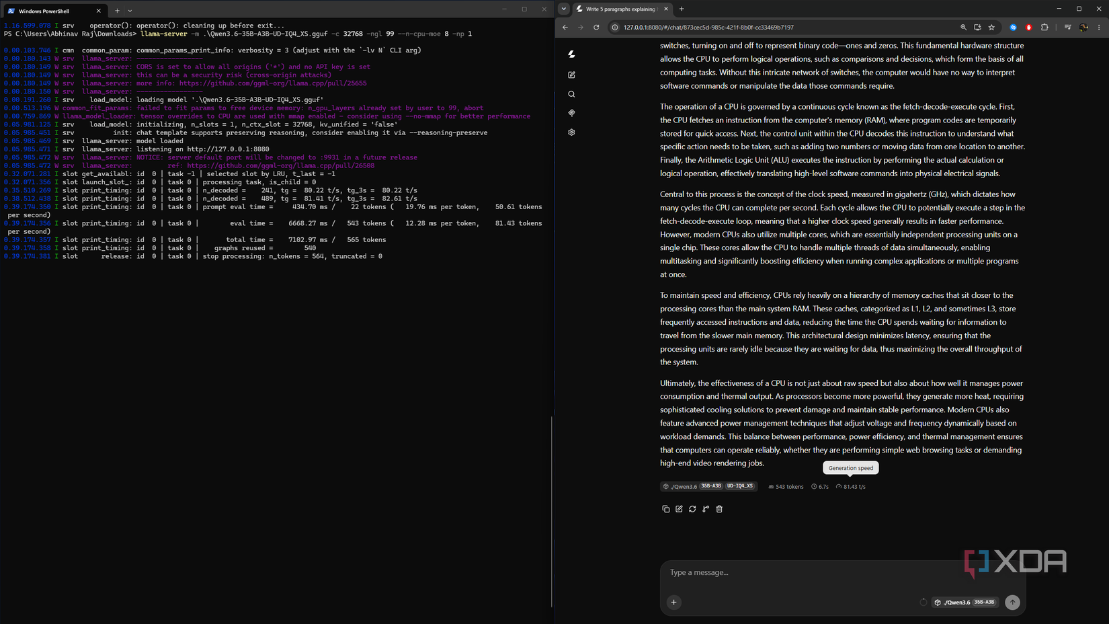
Task: Open the browser media control icon
Action: point(1067,28)
